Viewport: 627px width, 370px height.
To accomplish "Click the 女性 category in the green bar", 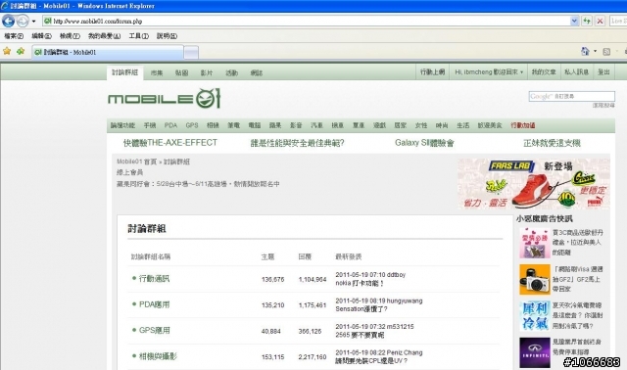I will (x=420, y=125).
